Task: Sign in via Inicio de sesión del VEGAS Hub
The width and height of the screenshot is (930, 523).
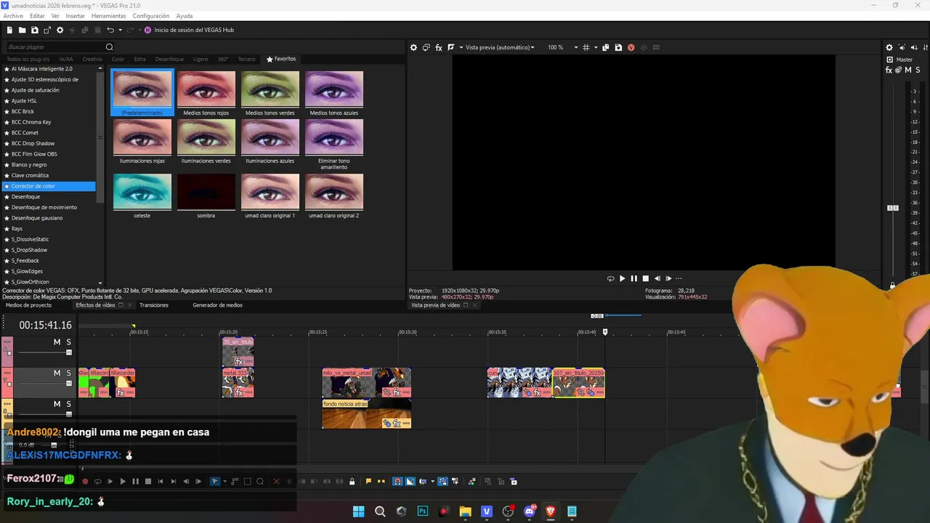Action: pos(189,30)
